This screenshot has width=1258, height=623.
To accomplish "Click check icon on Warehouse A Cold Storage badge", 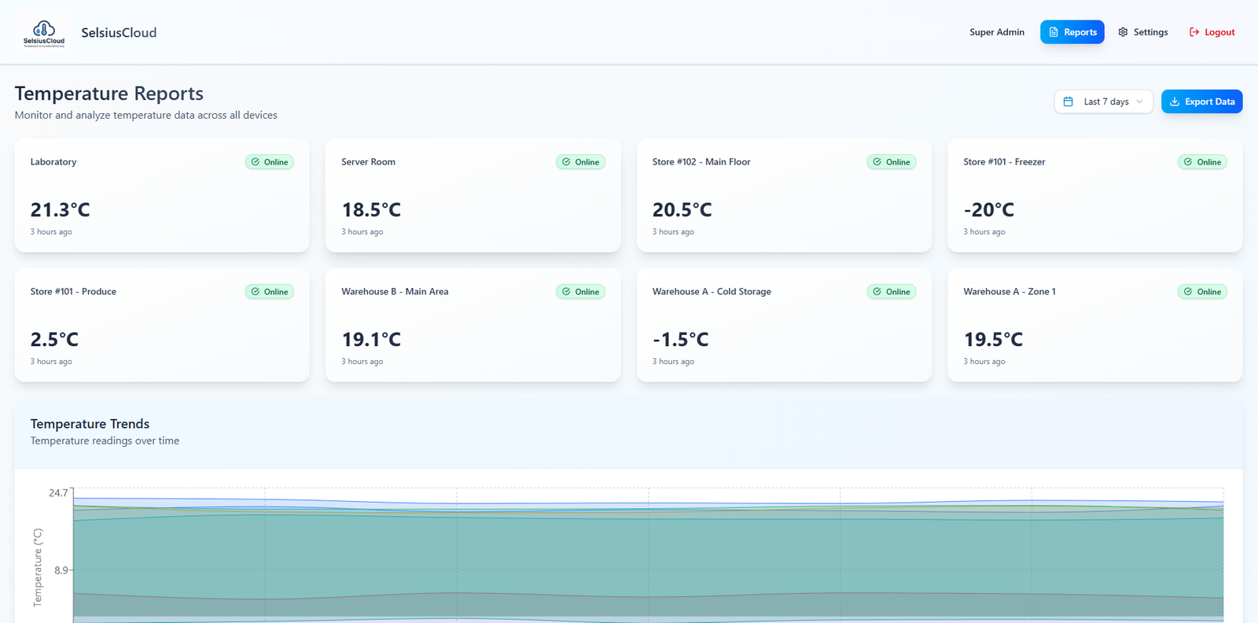I will click(877, 291).
